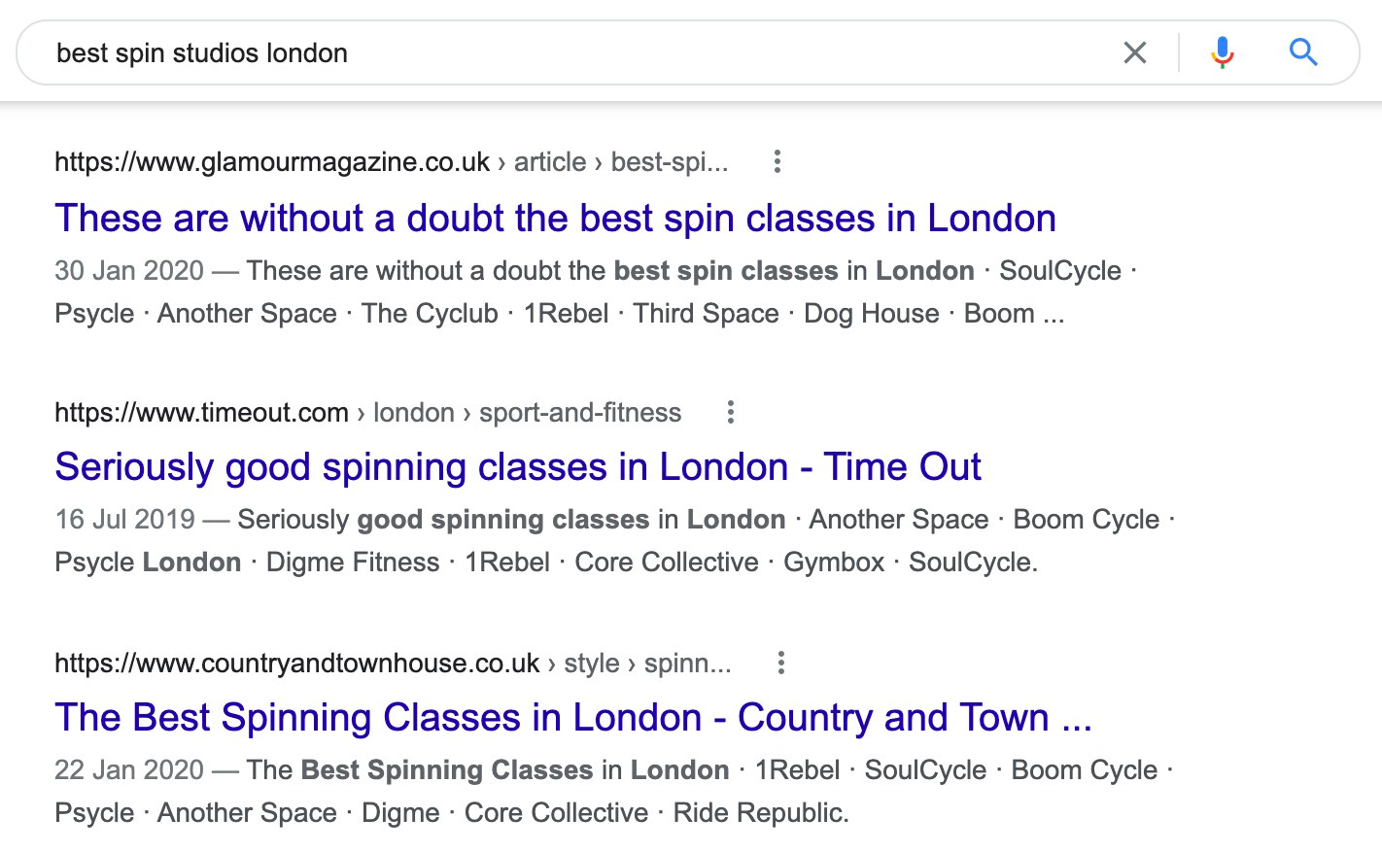
Task: Open the Time Out spinning classes article
Action: (518, 466)
